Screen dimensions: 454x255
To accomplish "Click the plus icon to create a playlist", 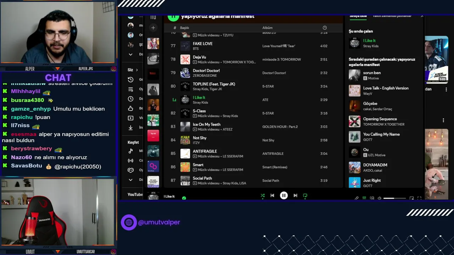I will click(153, 28).
